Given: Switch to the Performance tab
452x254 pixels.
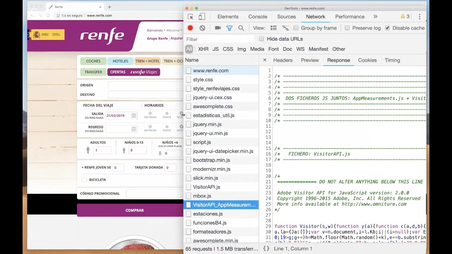Looking at the screenshot, I should tap(350, 17).
